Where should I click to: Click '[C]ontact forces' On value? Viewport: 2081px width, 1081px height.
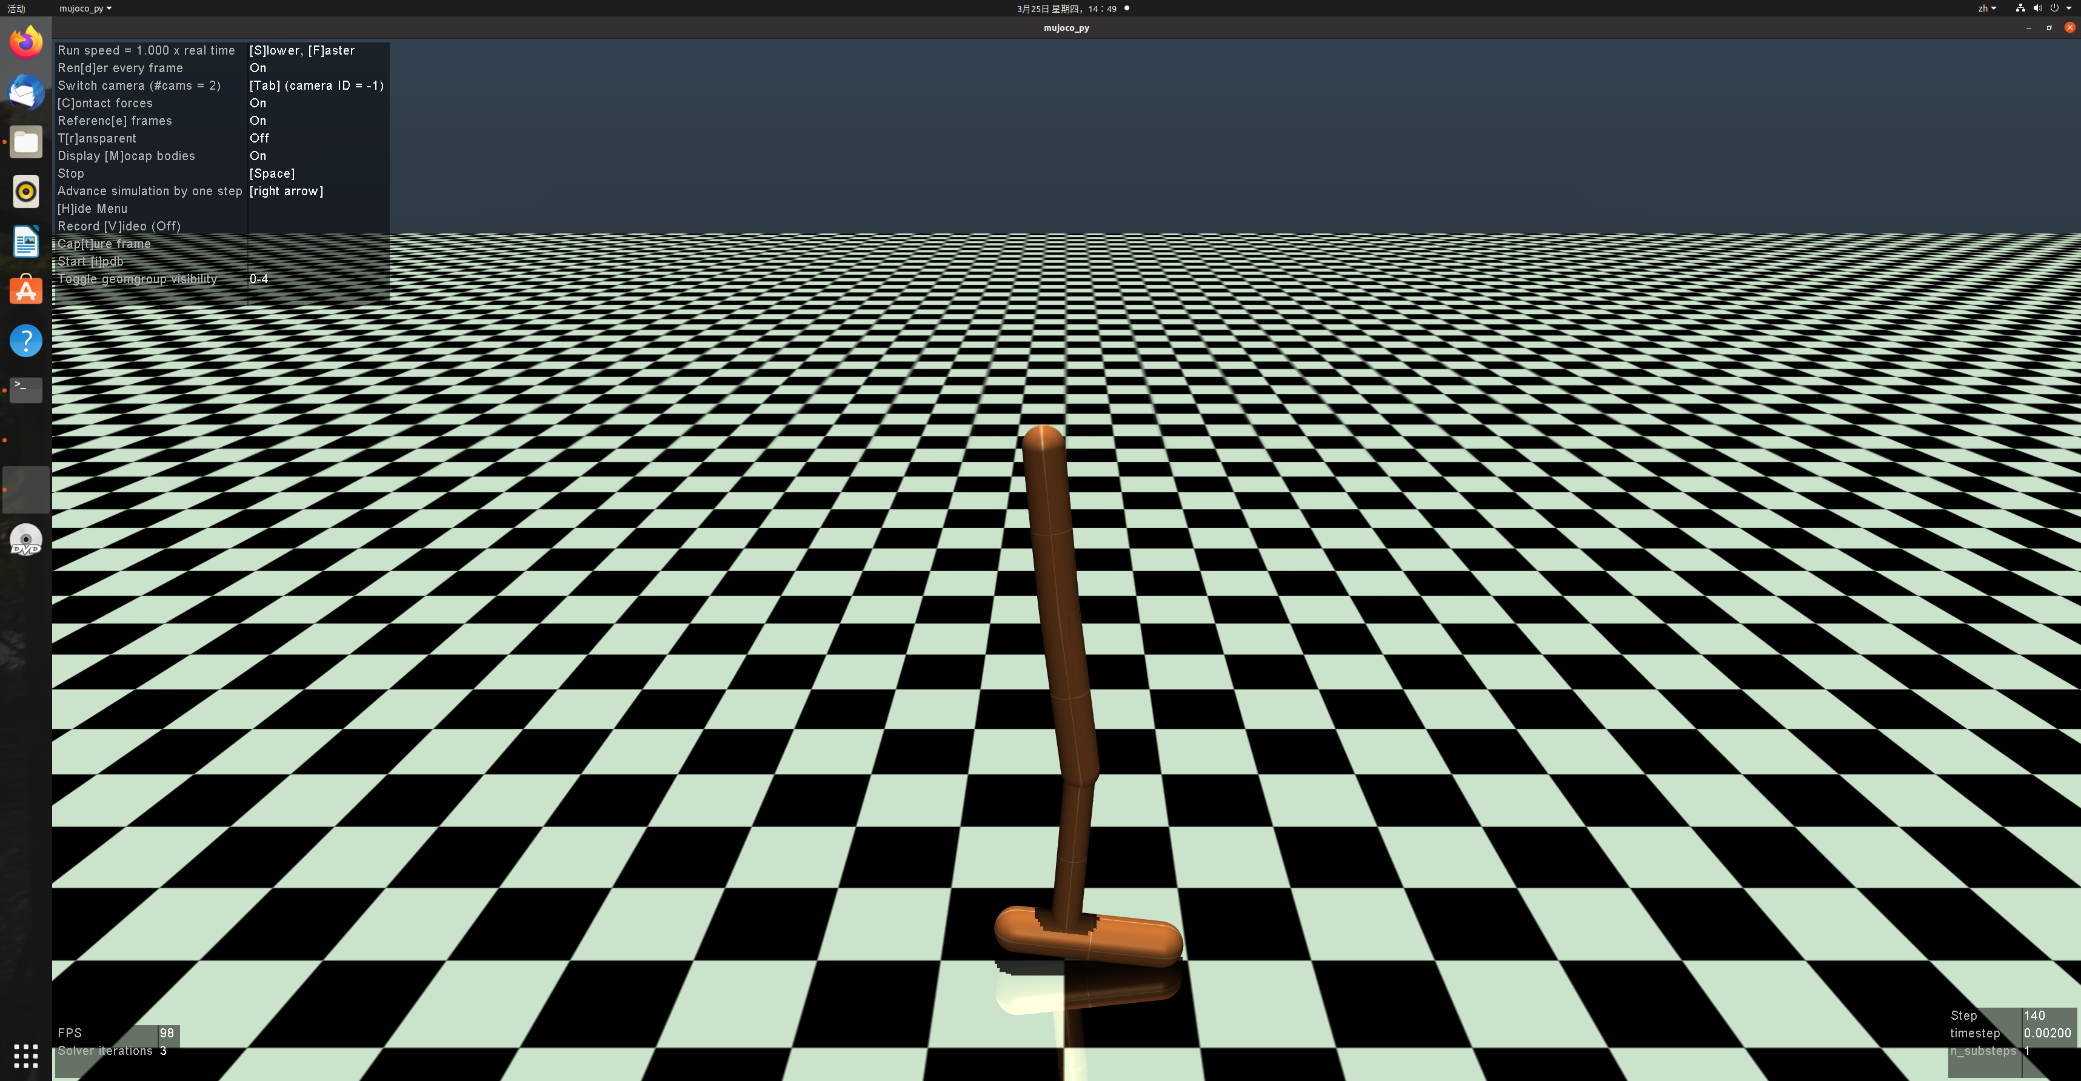(258, 104)
